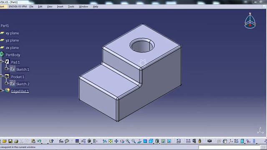This screenshot has height=150, width=267.
Task: Open the File menu
Action: coord(31,7)
